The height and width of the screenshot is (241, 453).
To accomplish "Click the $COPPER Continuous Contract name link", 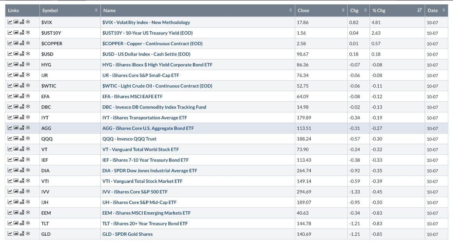I will click(x=152, y=43).
